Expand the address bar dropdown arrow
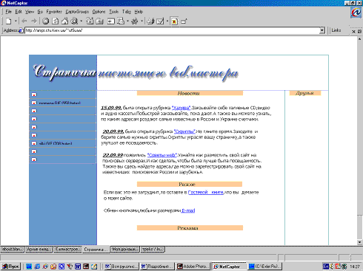The width and height of the screenshot is (363, 271). tap(322, 30)
